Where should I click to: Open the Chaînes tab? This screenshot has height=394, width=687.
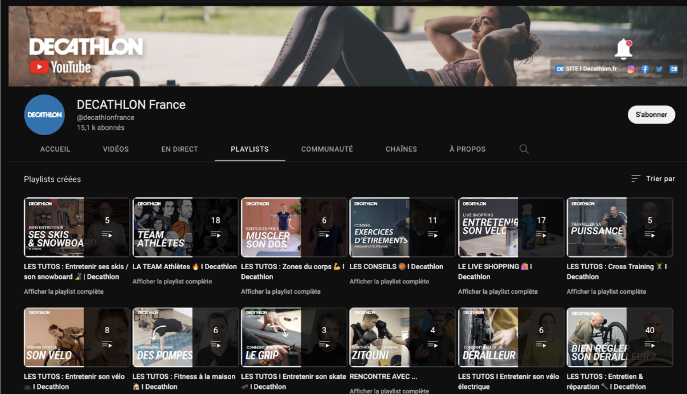(x=401, y=149)
